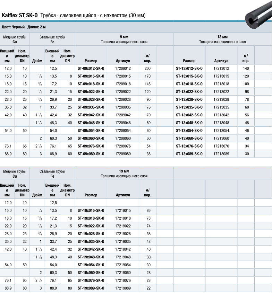Select size cell ST-13x018-SK-0

coord(189,84)
